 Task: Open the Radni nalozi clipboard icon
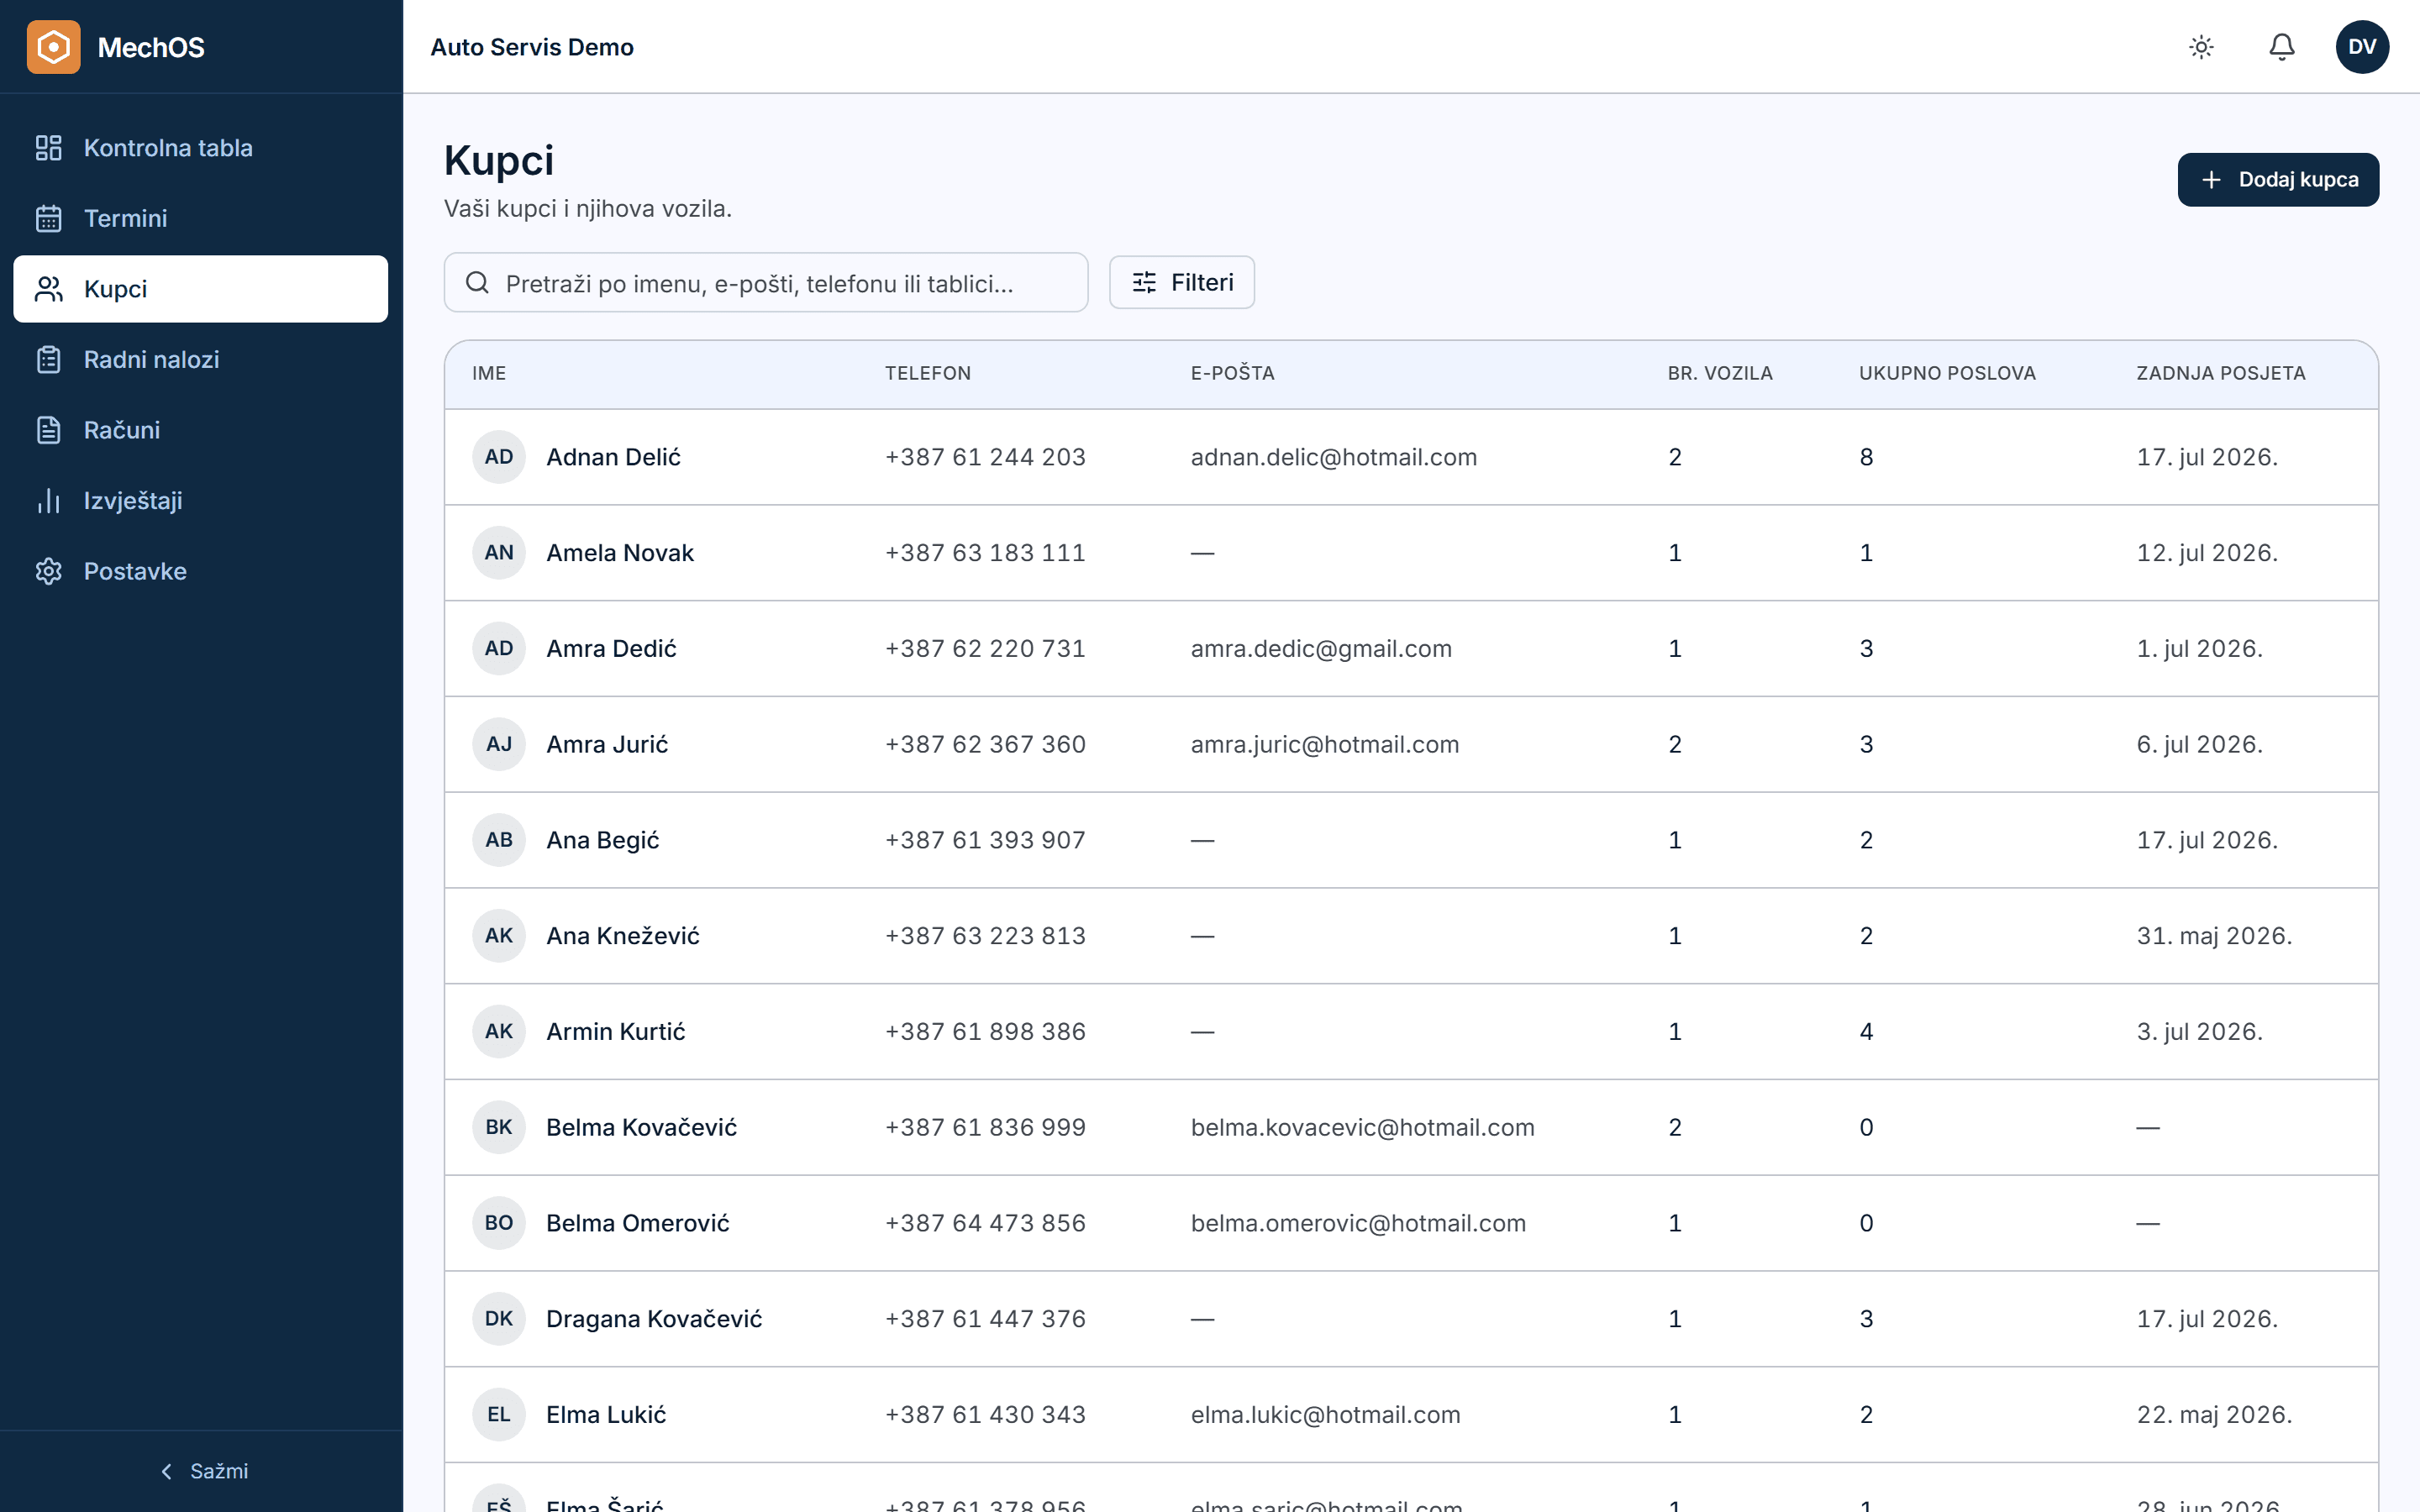pos(48,360)
